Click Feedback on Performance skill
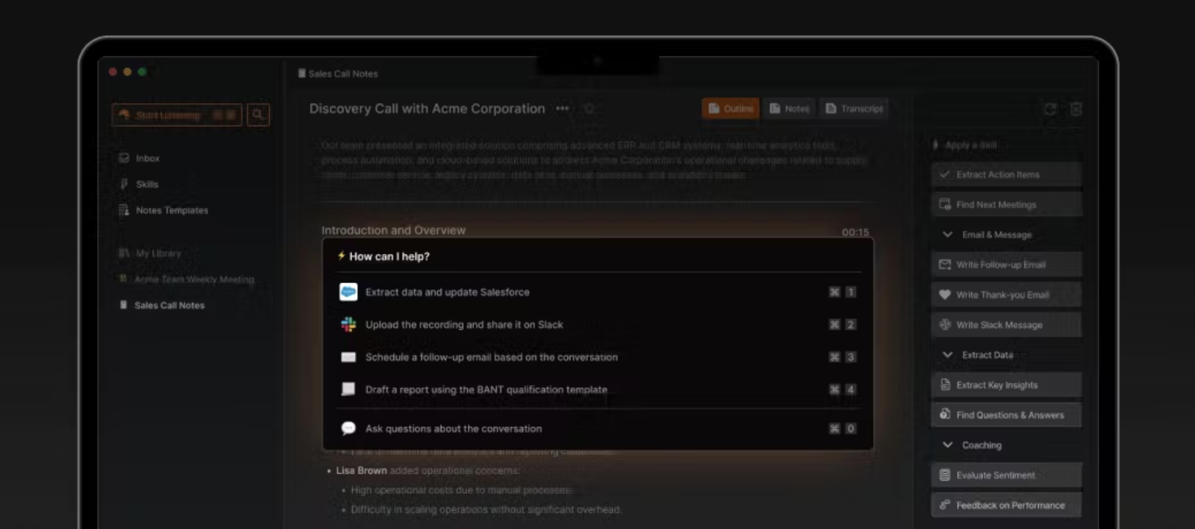This screenshot has width=1195, height=529. tap(1006, 505)
